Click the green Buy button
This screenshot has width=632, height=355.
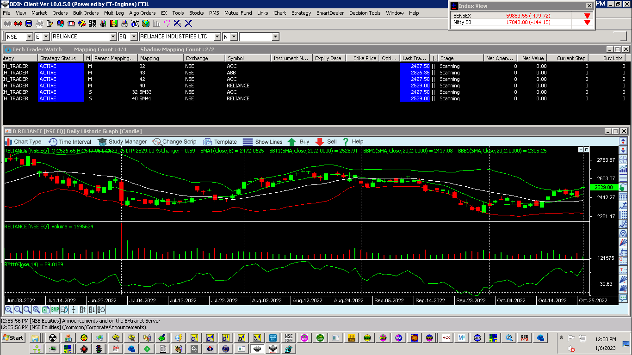[x=298, y=142]
